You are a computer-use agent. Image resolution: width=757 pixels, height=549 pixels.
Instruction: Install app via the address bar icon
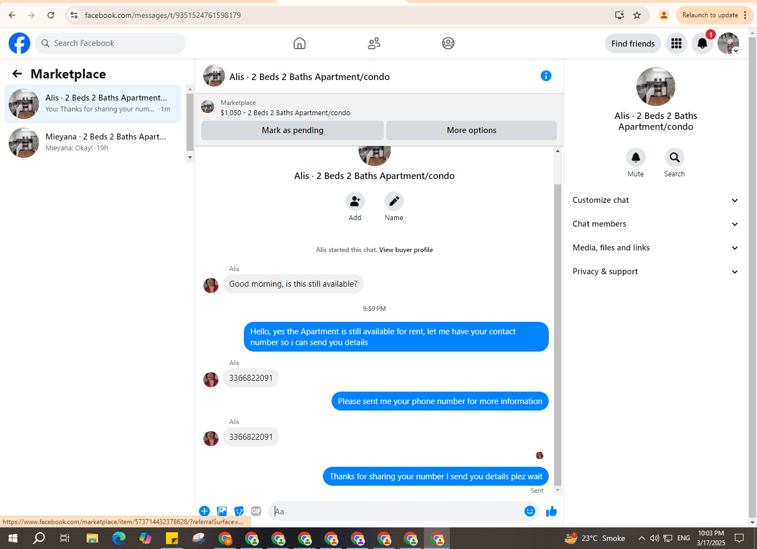(620, 15)
